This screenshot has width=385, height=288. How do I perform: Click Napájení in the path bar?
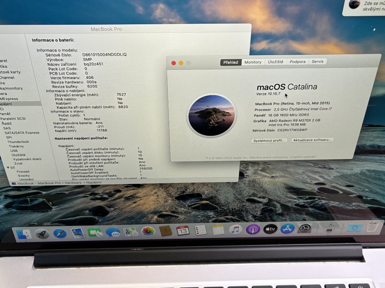(x=94, y=183)
